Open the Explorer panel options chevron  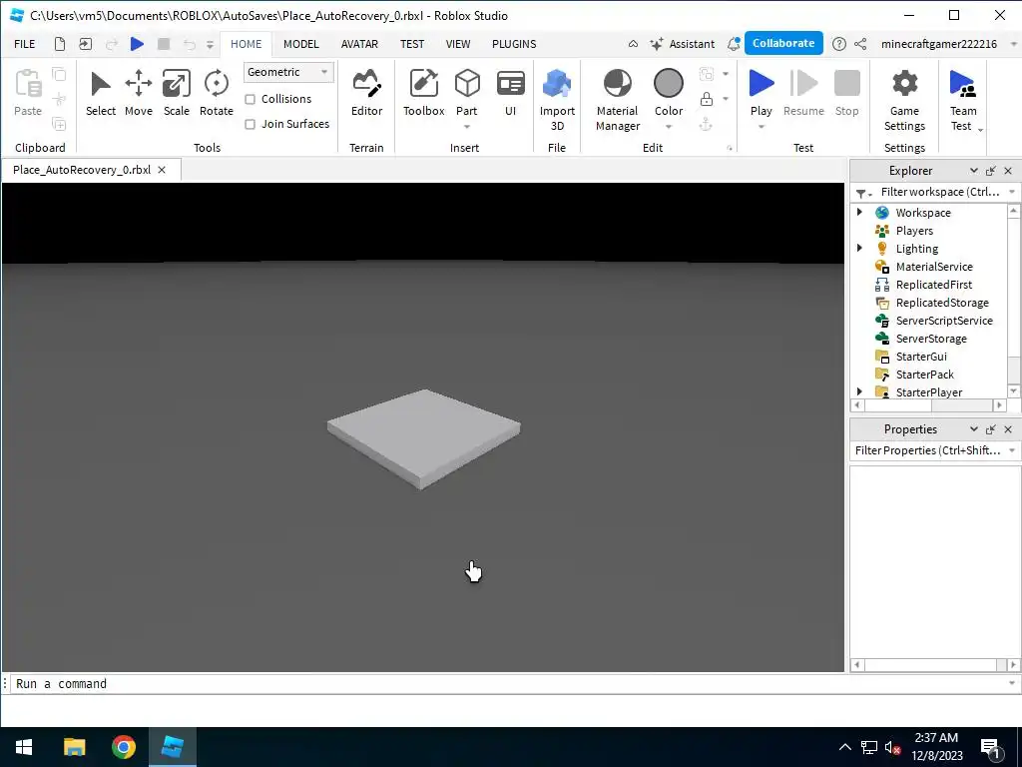coord(973,170)
